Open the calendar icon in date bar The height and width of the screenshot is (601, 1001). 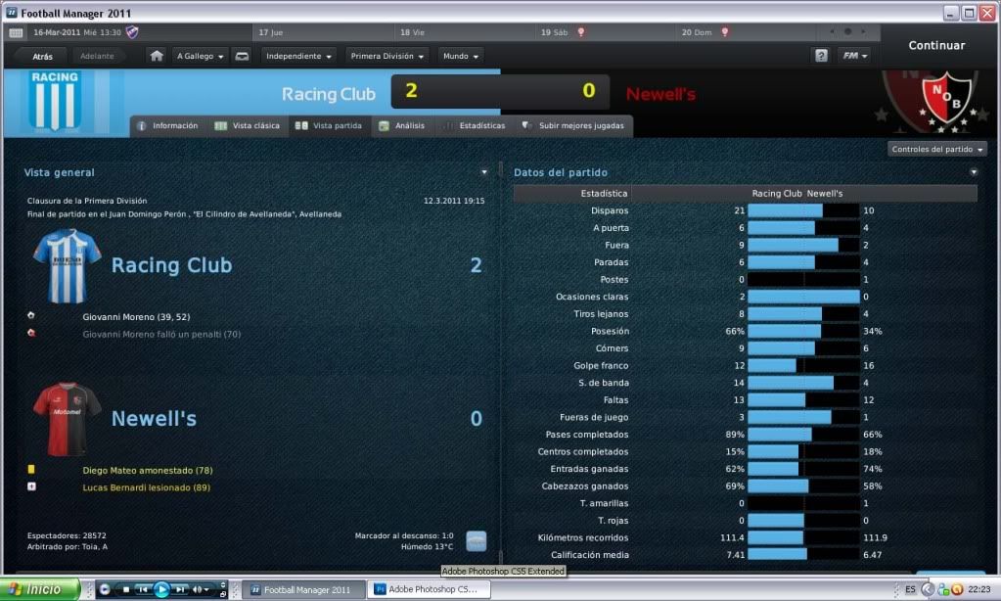[x=16, y=32]
